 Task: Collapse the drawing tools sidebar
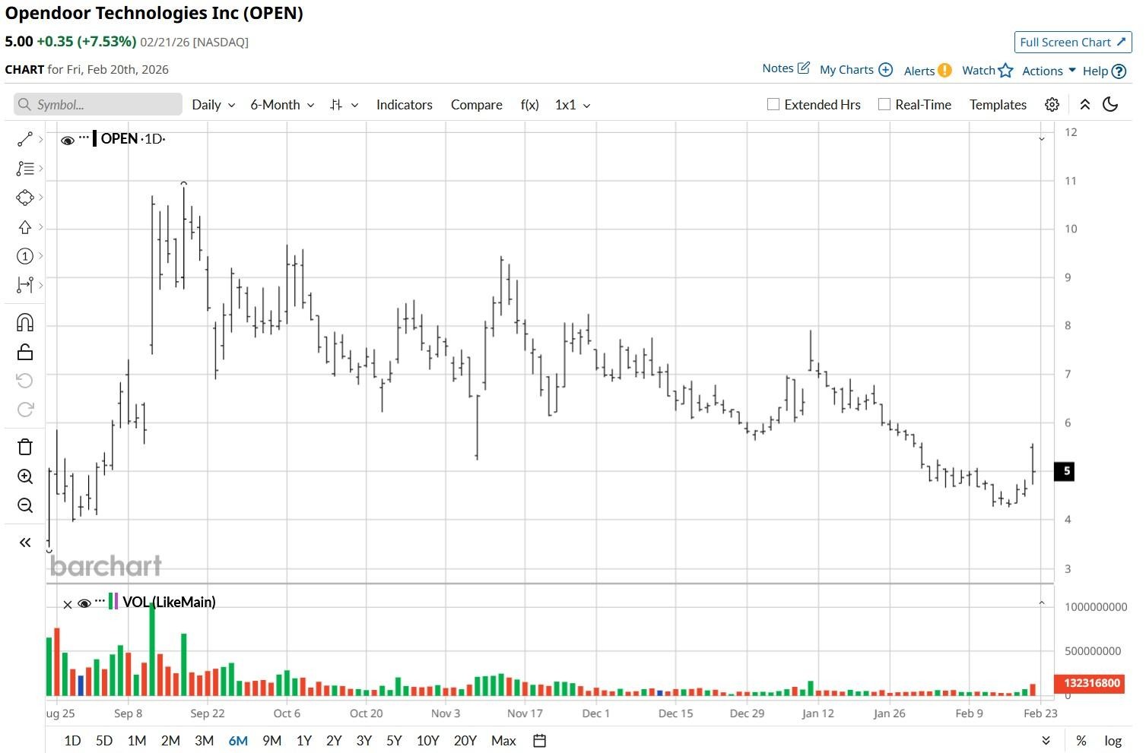[x=25, y=543]
